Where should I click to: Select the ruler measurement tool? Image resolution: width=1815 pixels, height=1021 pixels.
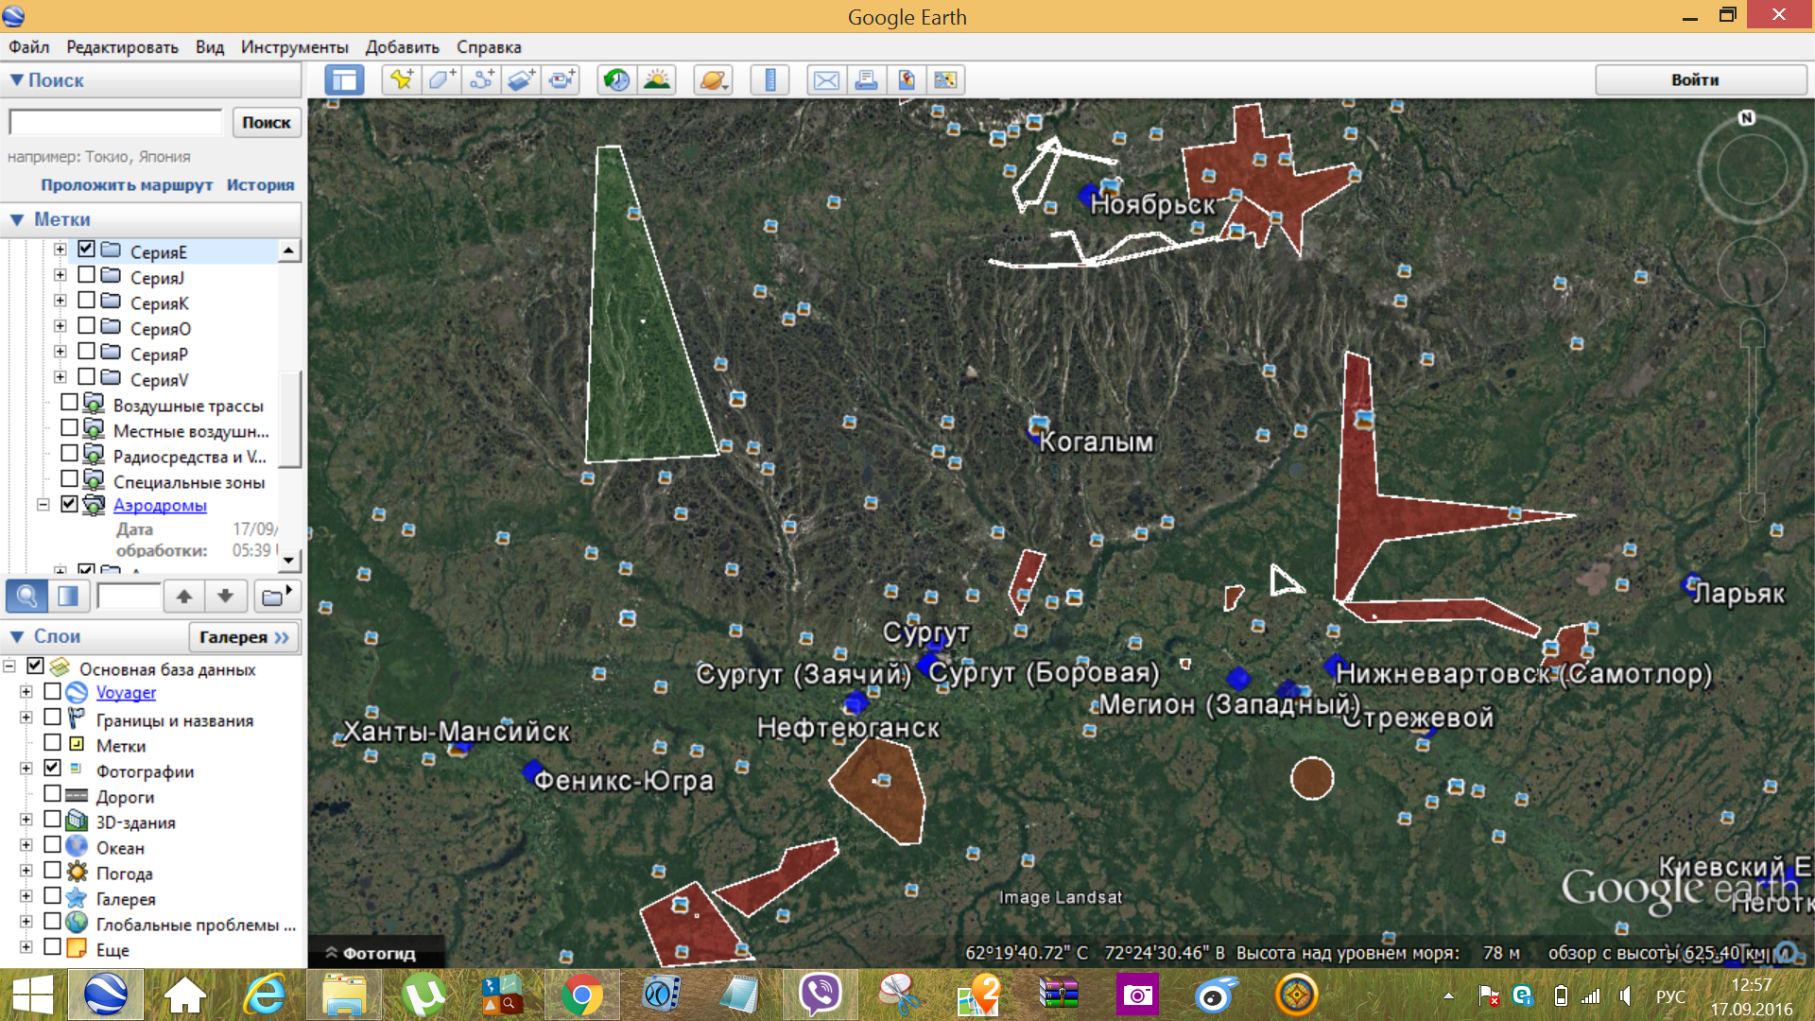pos(769,80)
